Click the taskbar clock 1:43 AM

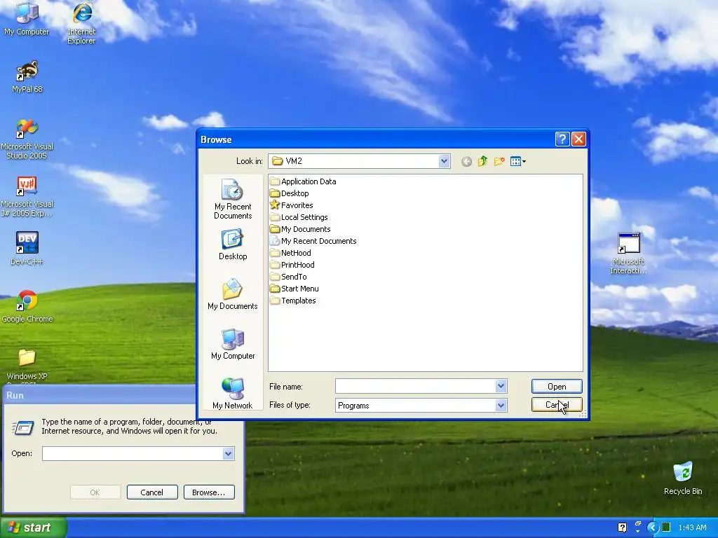(692, 527)
